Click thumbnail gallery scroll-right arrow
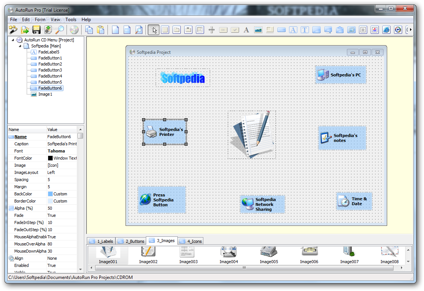This screenshot has height=291, width=424. click(401, 268)
